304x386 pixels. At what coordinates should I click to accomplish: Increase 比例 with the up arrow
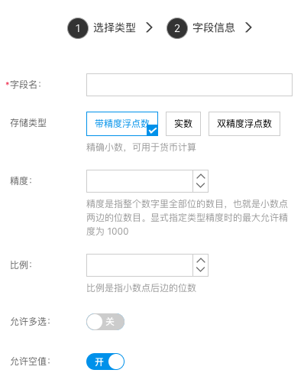(201, 261)
